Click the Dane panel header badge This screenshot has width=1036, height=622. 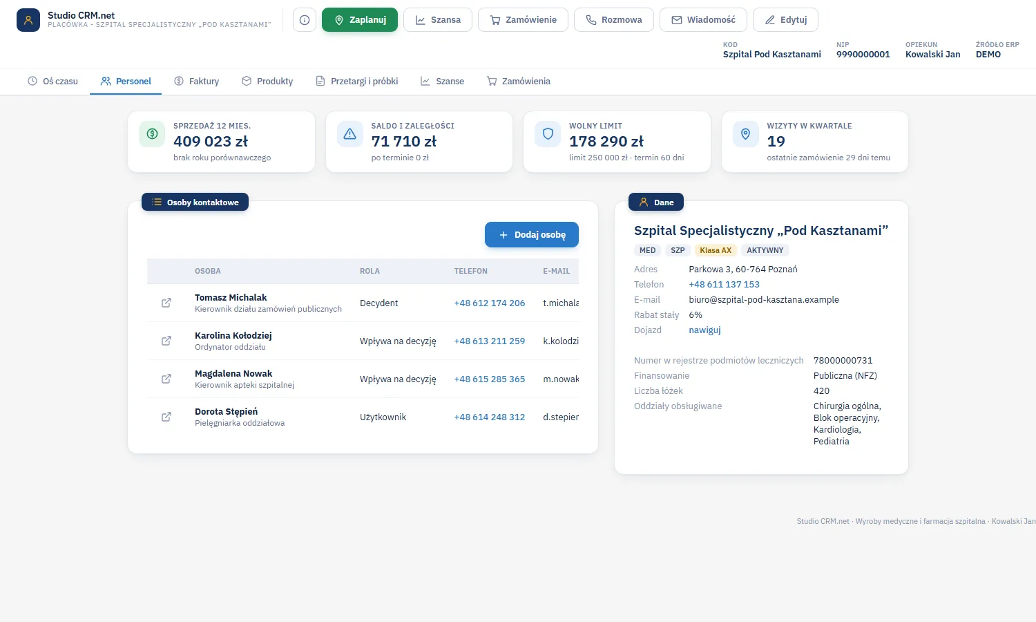coord(656,202)
